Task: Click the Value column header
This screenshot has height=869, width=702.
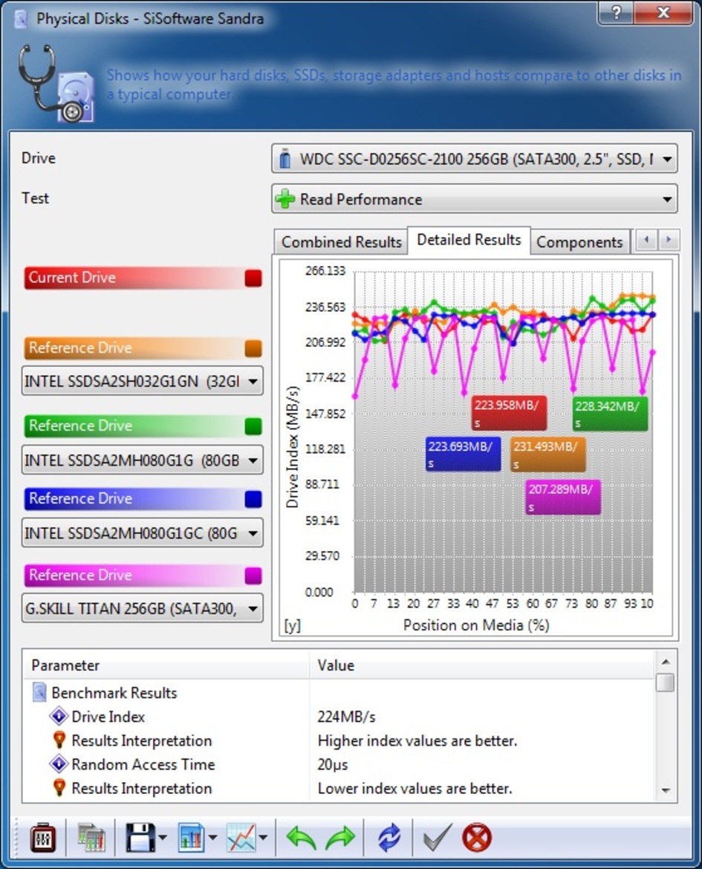Action: 481,665
